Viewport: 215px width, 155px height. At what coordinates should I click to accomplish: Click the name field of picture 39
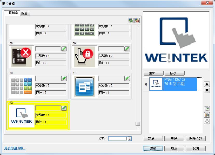pyautogui.click(x=111, y=49)
